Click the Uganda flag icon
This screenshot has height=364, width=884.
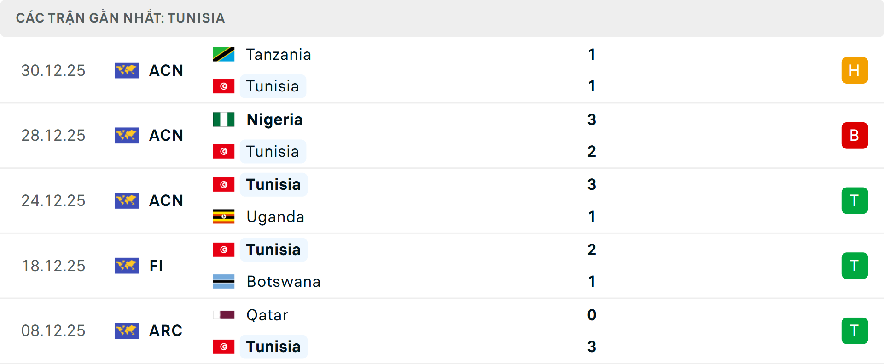(224, 216)
